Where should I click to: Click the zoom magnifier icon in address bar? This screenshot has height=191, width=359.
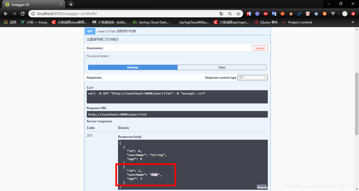tap(230, 14)
